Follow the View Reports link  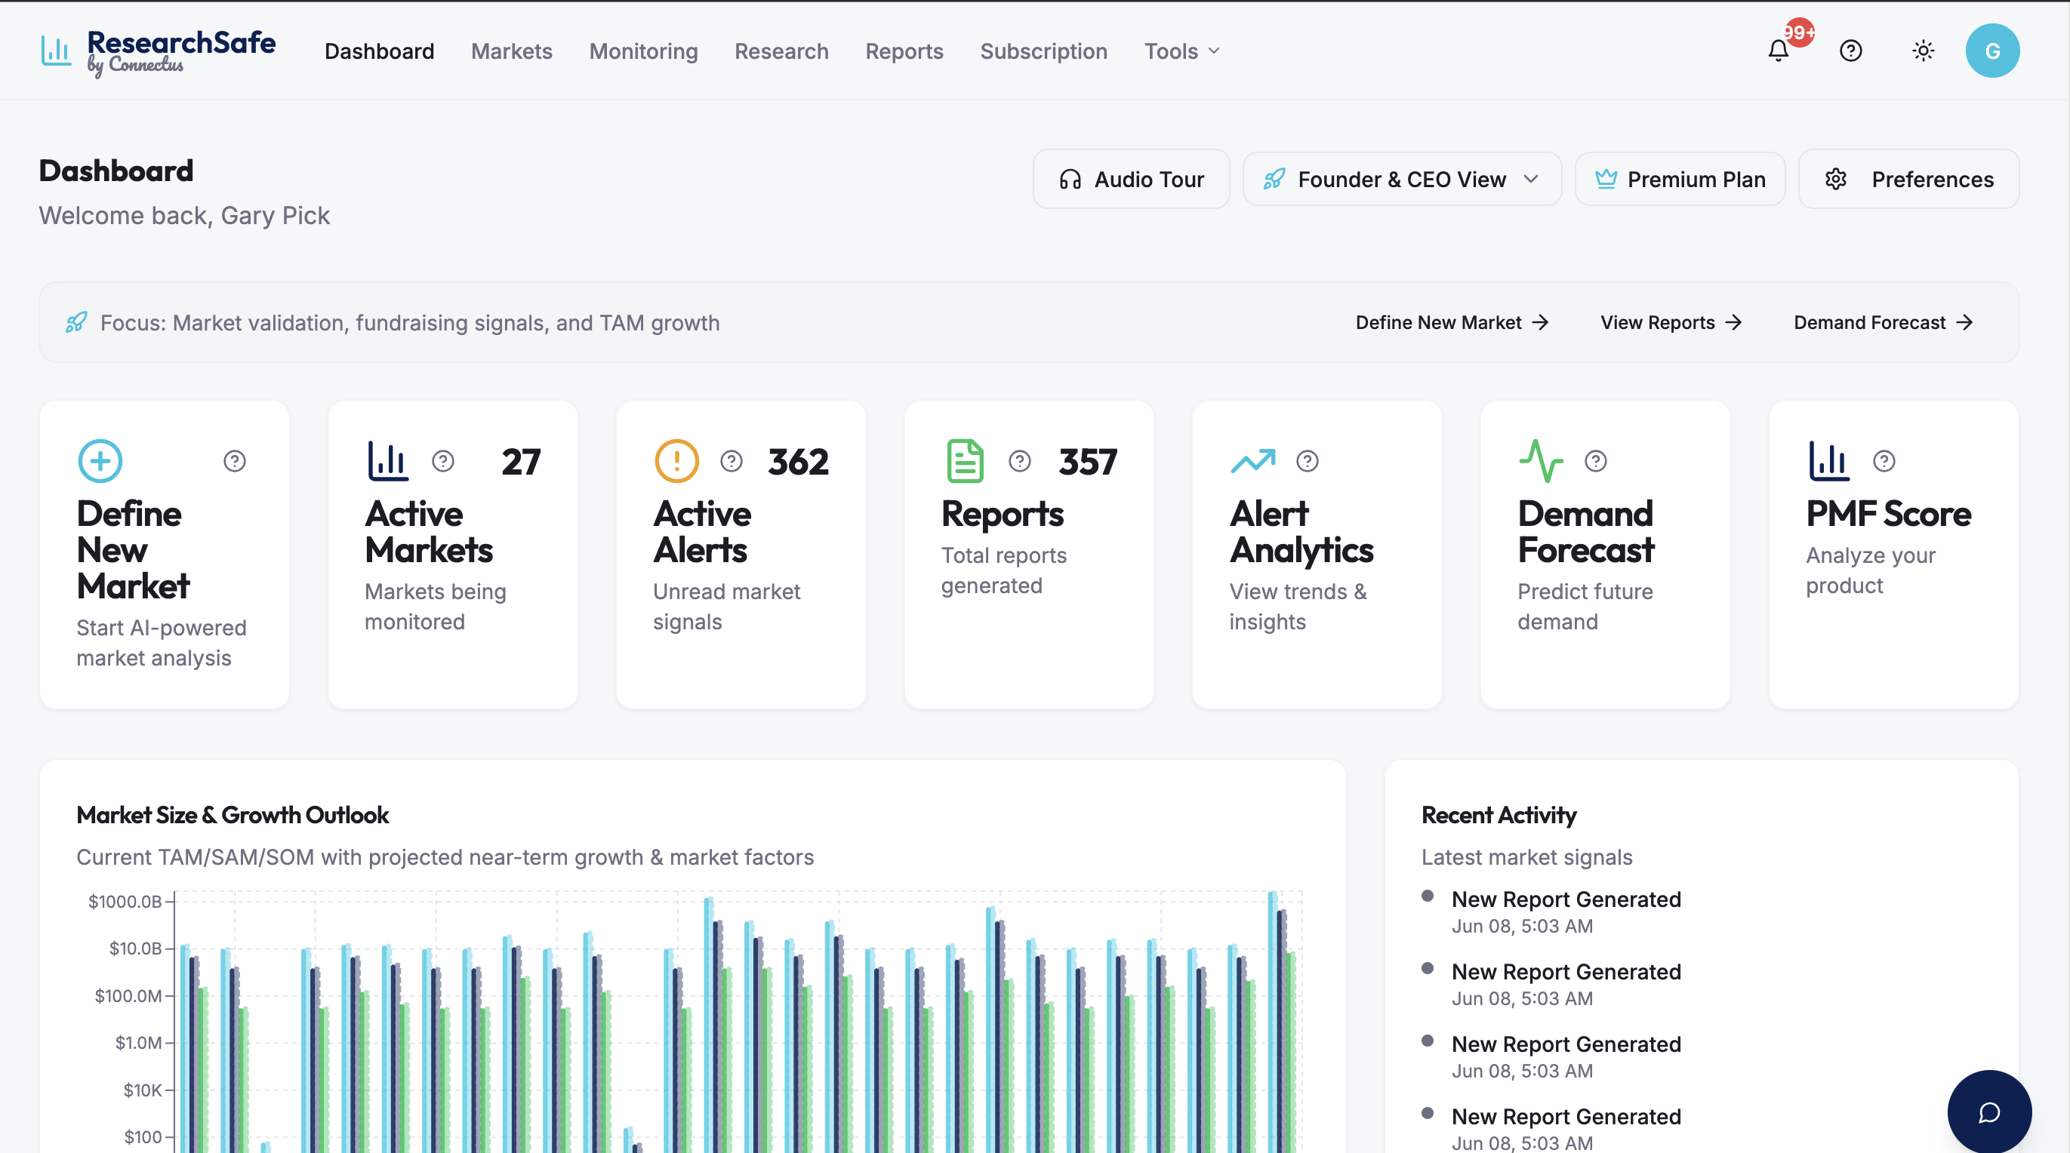pos(1671,322)
